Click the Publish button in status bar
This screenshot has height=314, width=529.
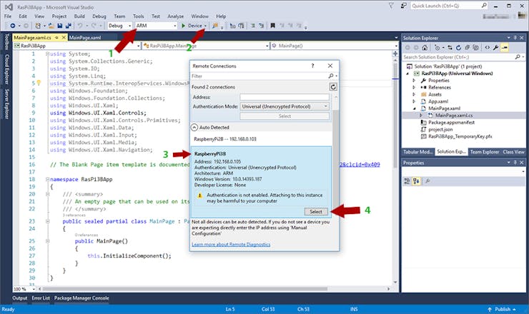pos(502,309)
